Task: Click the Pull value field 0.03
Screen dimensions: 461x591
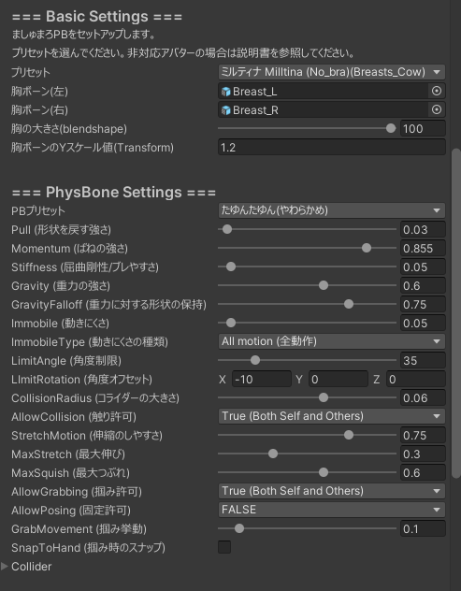Action: 423,229
